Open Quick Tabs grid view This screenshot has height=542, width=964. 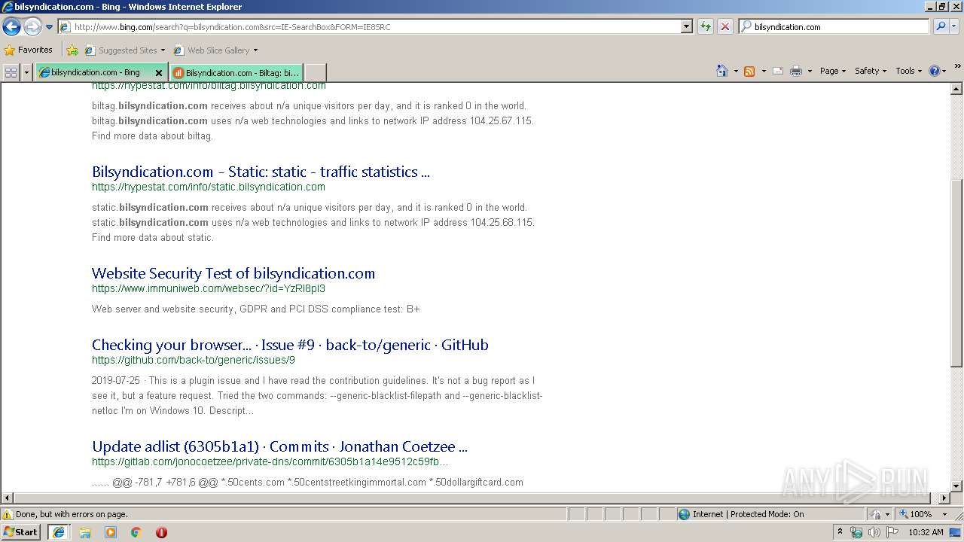11,72
